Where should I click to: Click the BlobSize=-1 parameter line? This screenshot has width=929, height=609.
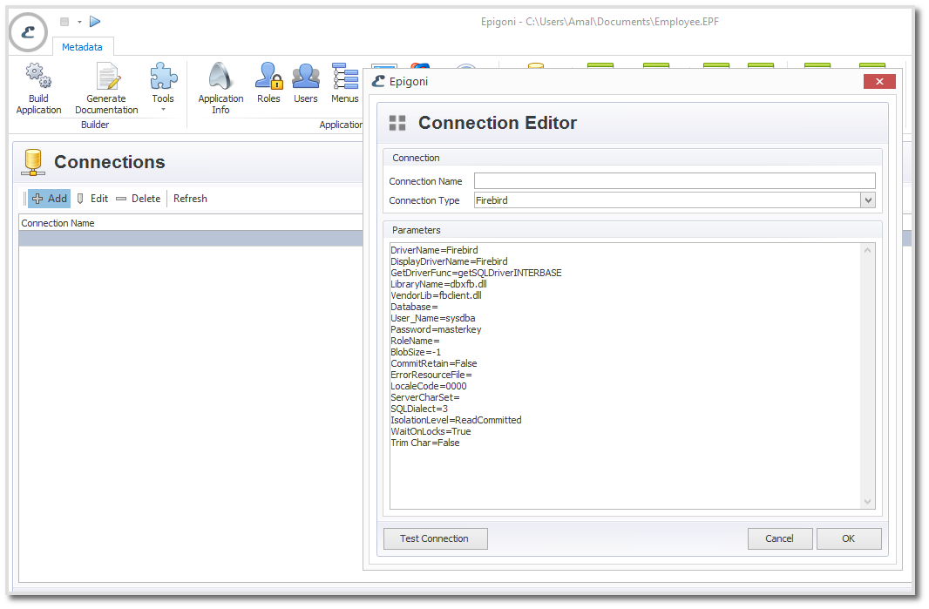416,352
